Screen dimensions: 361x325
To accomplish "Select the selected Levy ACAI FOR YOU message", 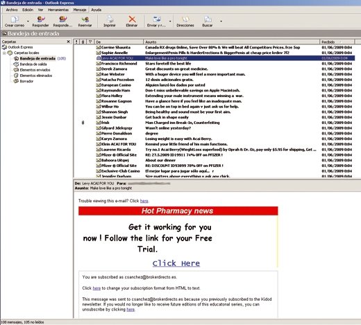I will coord(214,58).
